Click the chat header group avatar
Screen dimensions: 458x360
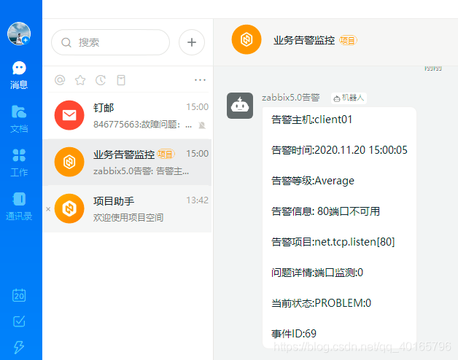coord(247,39)
